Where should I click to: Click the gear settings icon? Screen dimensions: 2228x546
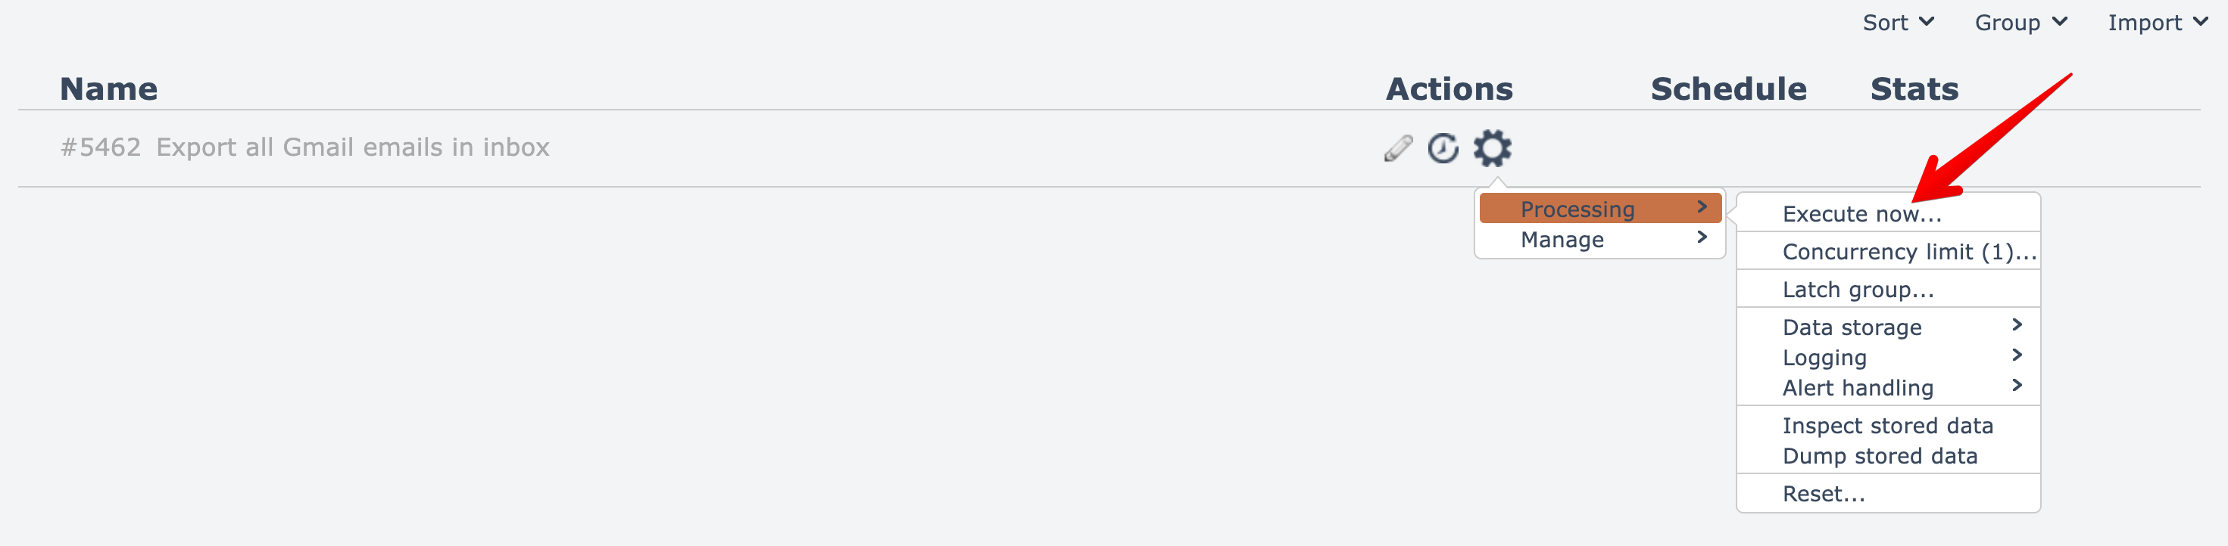(1492, 148)
